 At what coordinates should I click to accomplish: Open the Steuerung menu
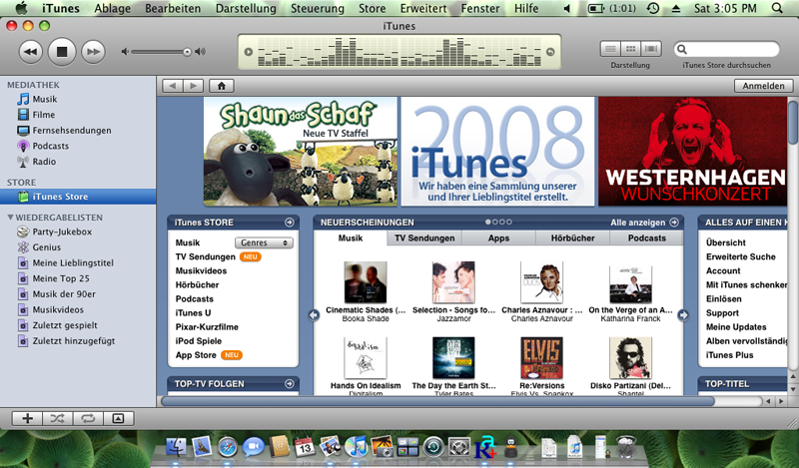(x=318, y=8)
